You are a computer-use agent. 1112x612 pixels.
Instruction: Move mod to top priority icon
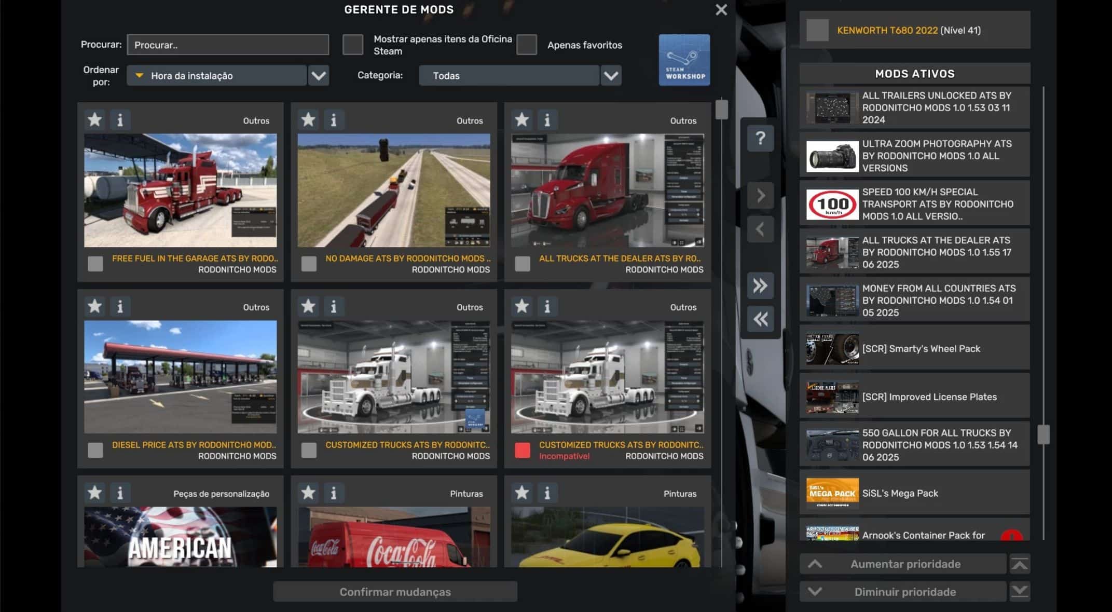[1020, 564]
